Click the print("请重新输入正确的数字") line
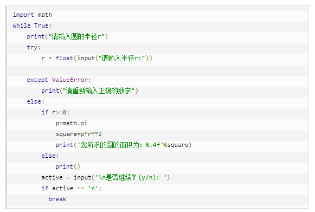This screenshot has height=212, width=315. click(x=89, y=91)
